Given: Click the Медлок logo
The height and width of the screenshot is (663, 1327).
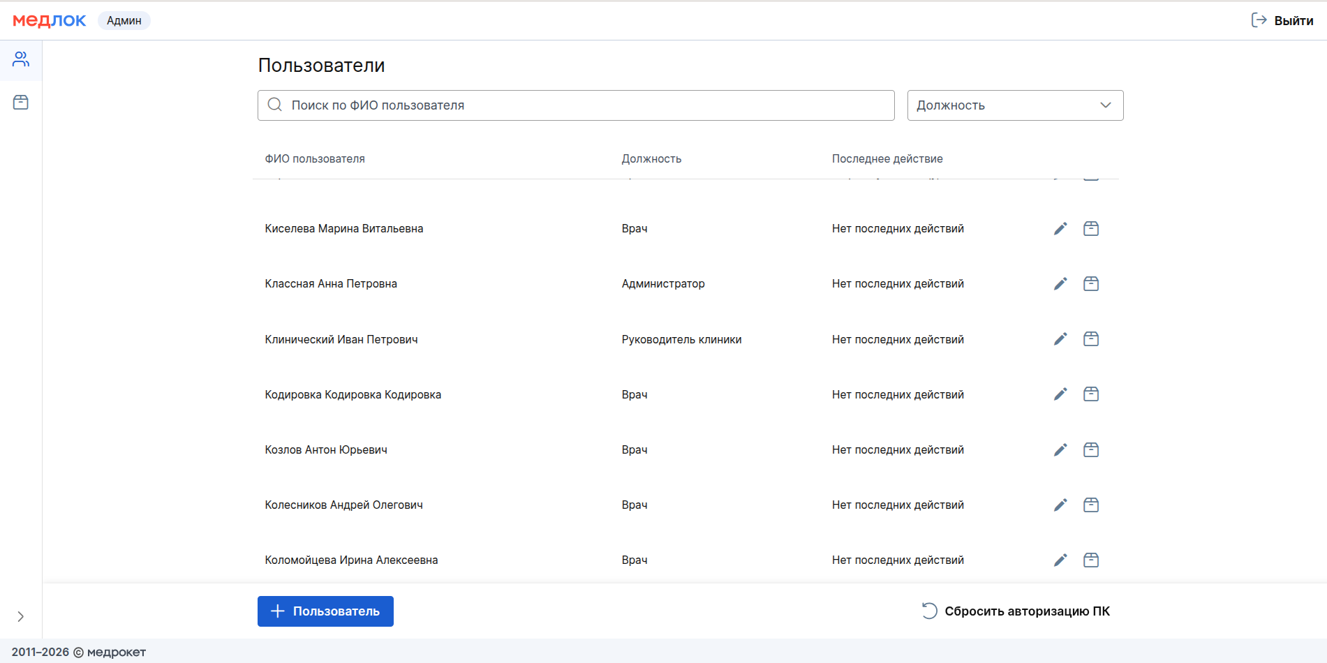Looking at the screenshot, I should 50,20.
